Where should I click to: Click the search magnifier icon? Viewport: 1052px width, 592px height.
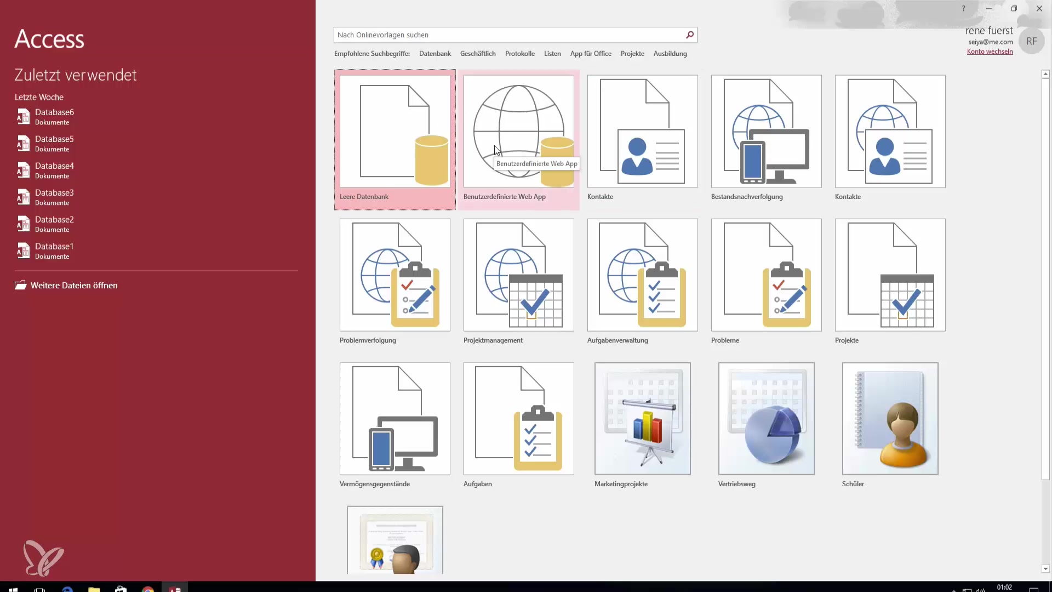pyautogui.click(x=690, y=35)
